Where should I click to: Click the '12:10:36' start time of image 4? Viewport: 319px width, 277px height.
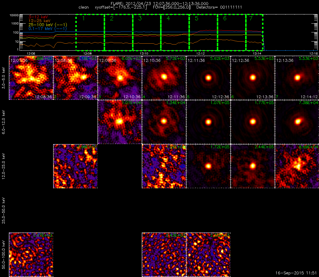152,60
